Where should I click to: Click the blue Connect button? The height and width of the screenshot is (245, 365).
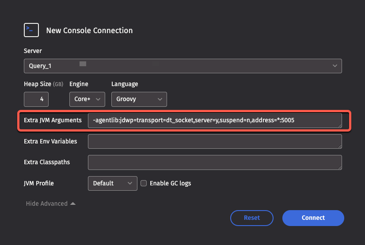[313, 218]
